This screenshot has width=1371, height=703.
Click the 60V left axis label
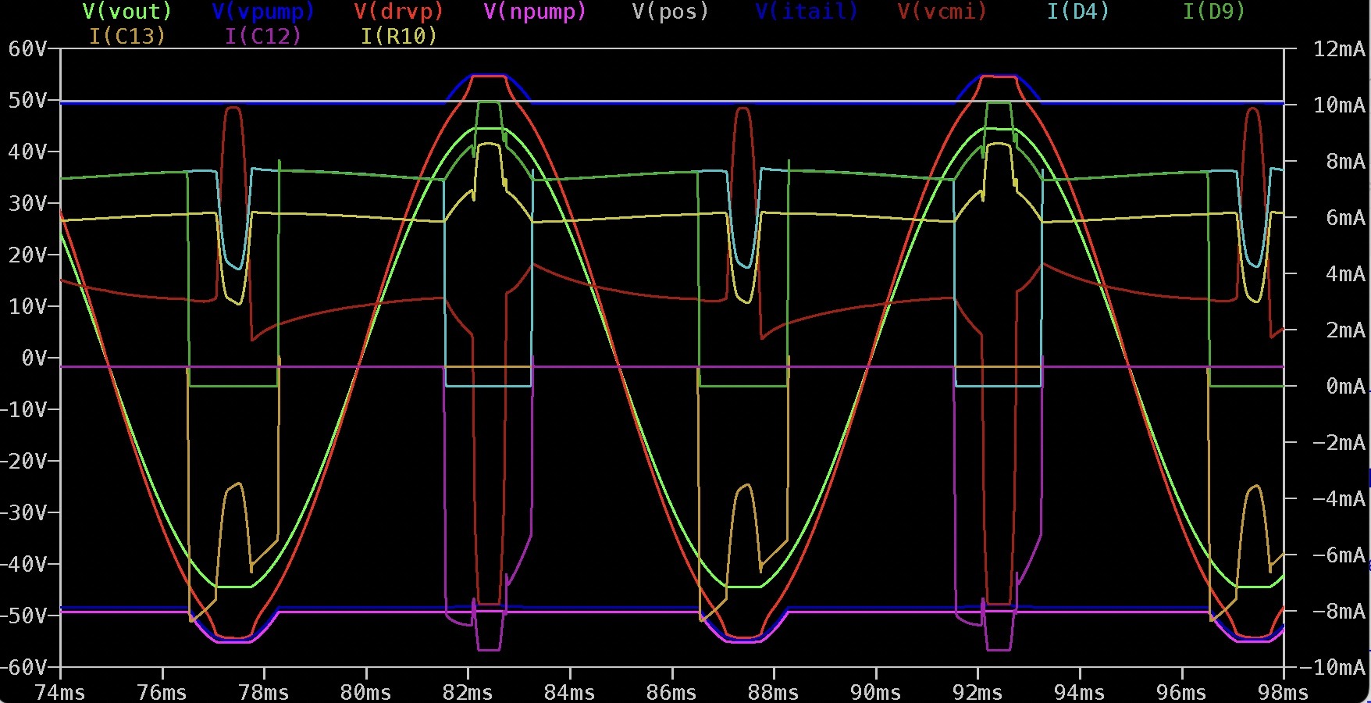click(x=27, y=49)
